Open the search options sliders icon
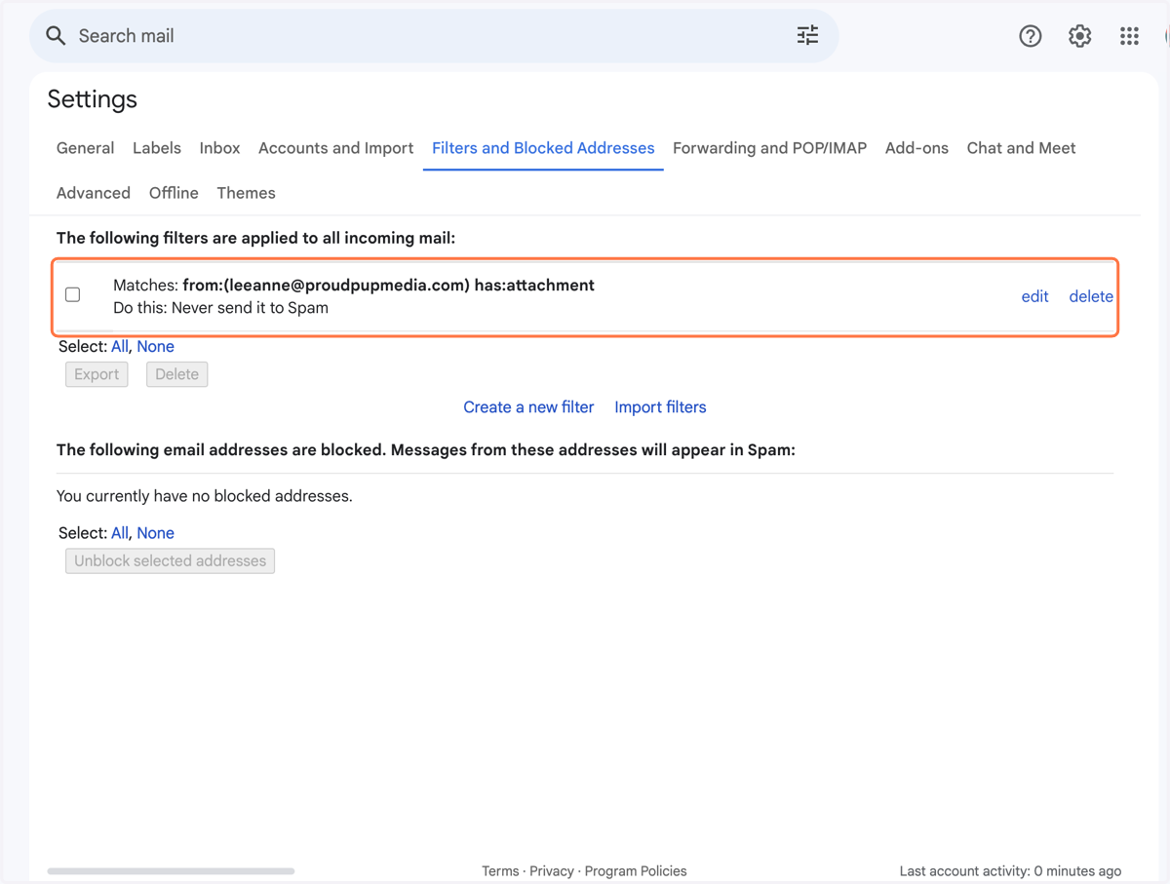Screen dimensions: 1170x884 (807, 36)
